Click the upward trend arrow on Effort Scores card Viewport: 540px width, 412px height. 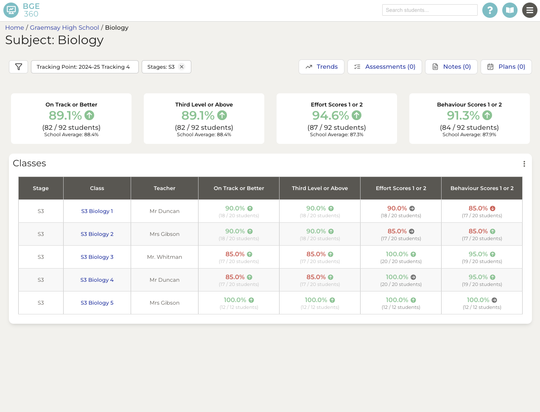(356, 115)
